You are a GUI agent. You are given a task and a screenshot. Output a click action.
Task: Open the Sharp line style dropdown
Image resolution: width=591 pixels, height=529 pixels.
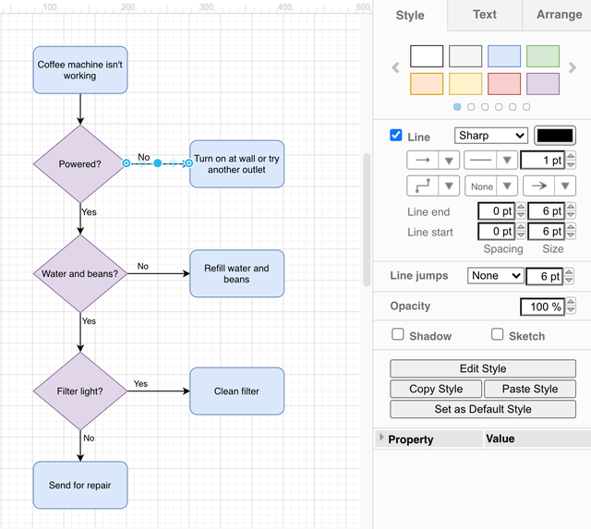[x=491, y=136]
